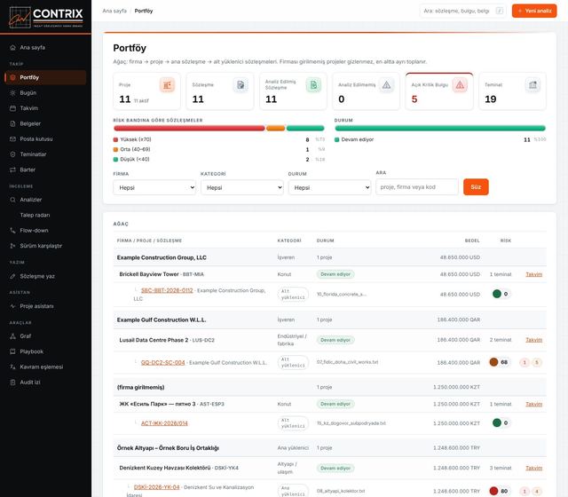This screenshot has width=568, height=497.
Task: Click the 3 teminat cell
Action: coord(501,468)
